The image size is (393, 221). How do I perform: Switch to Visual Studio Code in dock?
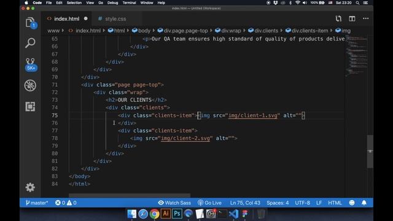233,214
